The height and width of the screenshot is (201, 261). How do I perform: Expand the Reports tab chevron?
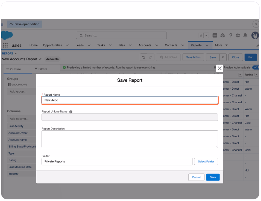tap(207, 45)
